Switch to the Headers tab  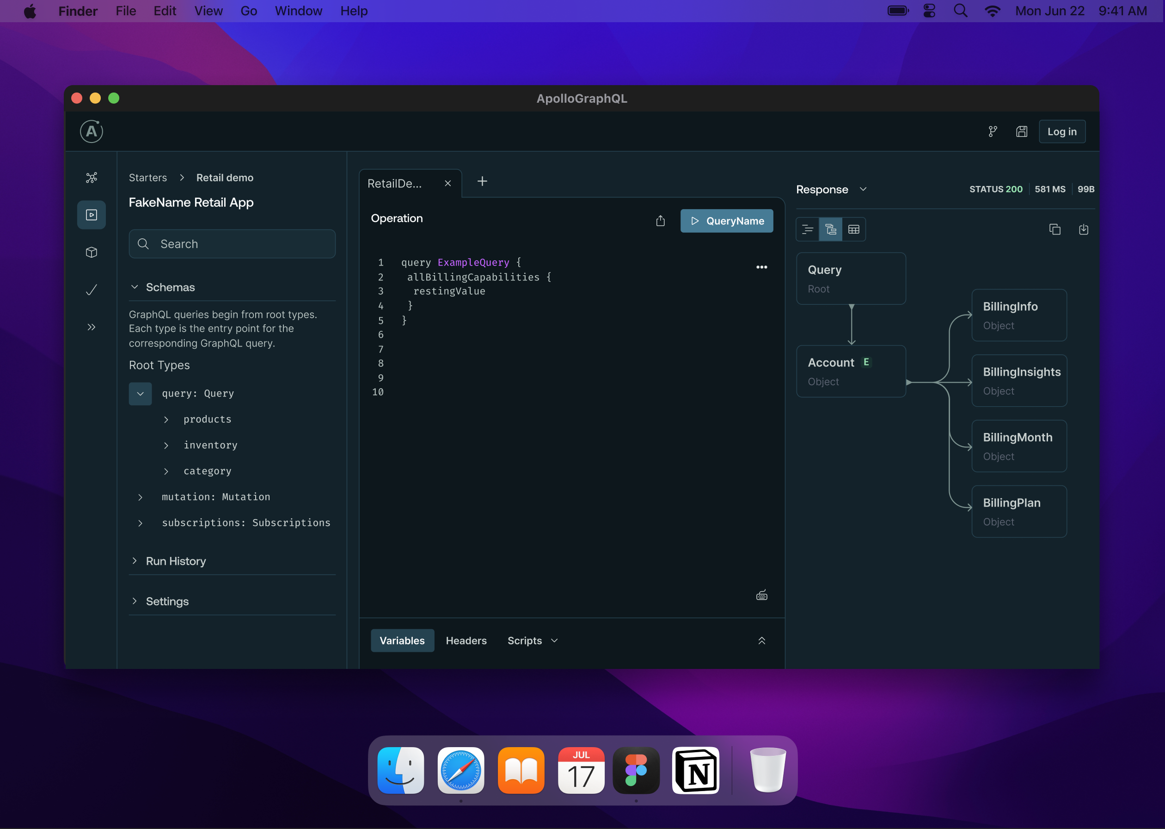pos(466,640)
